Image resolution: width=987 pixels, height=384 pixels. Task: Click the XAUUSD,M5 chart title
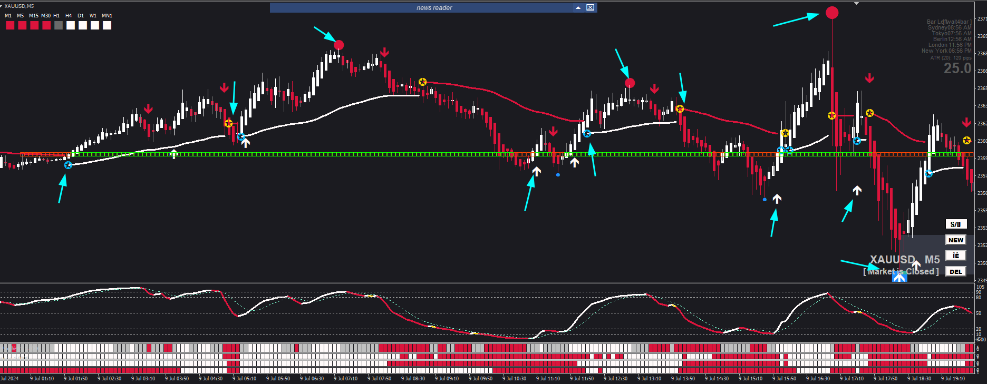(19, 6)
